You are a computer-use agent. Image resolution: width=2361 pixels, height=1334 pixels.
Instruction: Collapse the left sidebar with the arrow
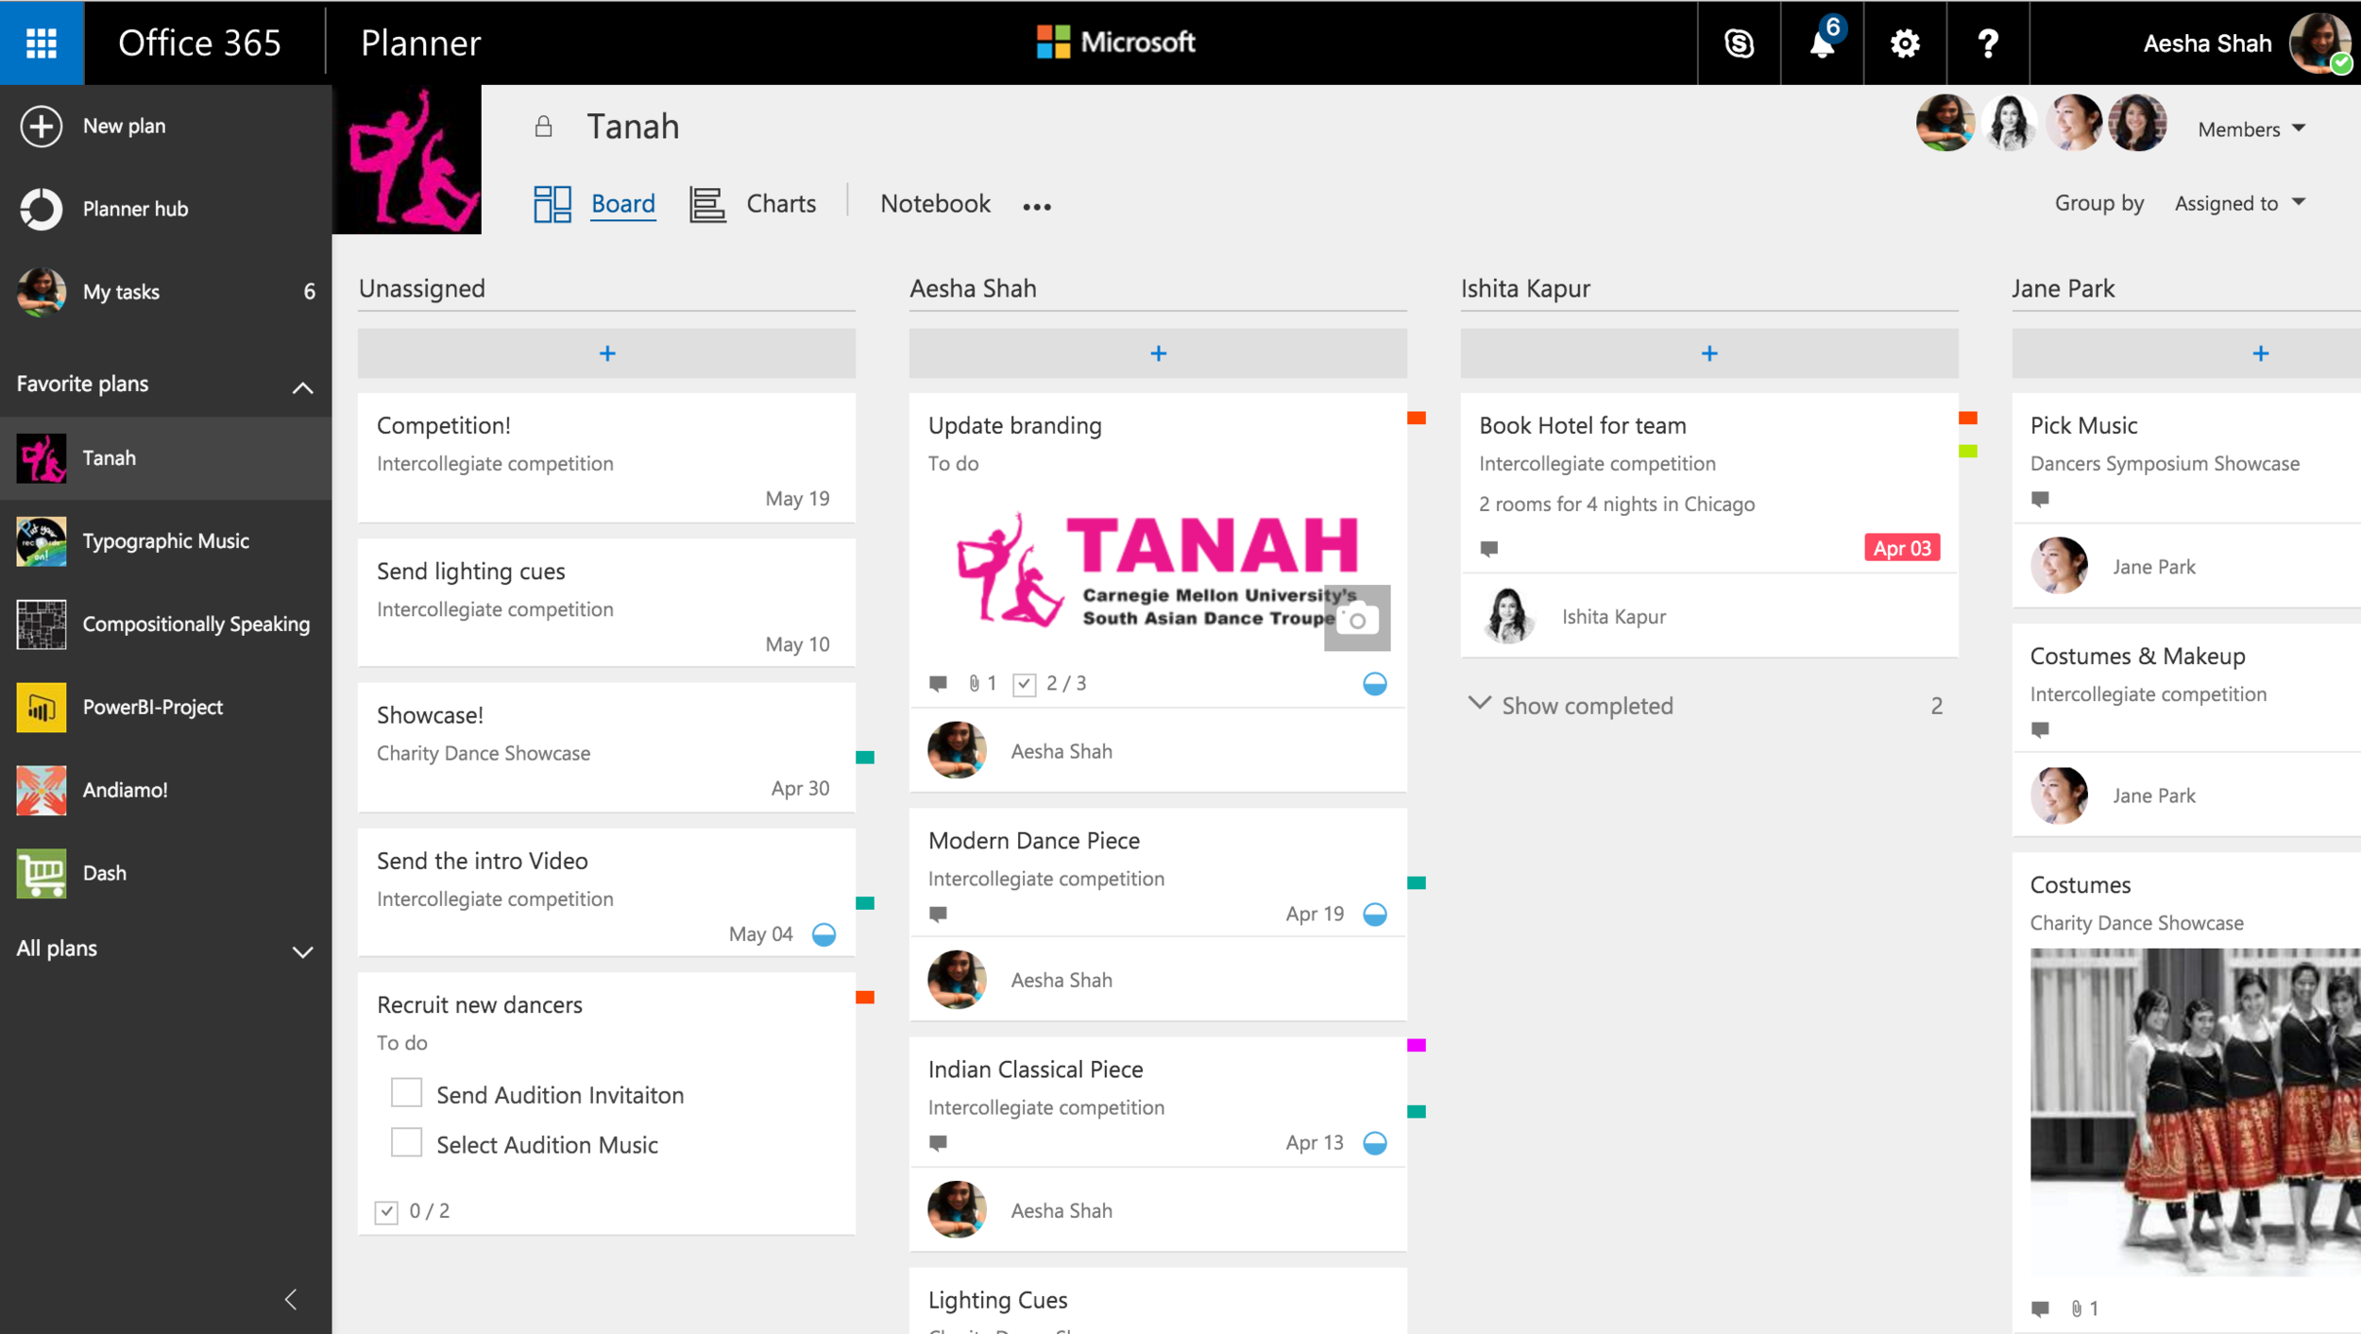pos(292,1299)
